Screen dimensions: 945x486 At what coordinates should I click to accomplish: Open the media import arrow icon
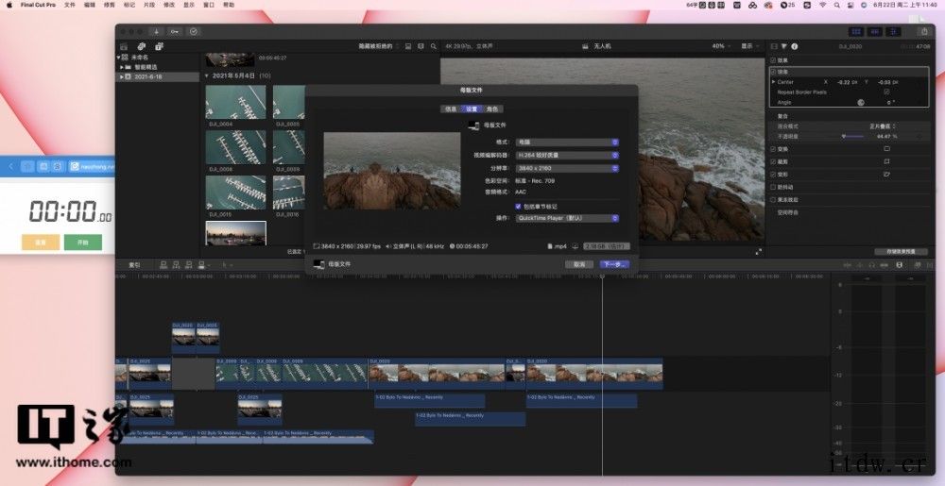coord(156,31)
